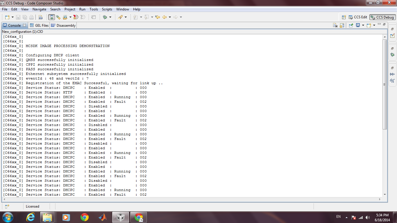
Task: Toggle the red-flag clock toolbar icon
Action: point(76,17)
